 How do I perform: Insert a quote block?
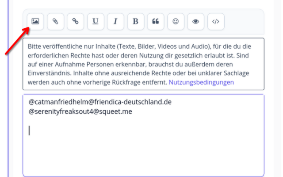[156, 22]
